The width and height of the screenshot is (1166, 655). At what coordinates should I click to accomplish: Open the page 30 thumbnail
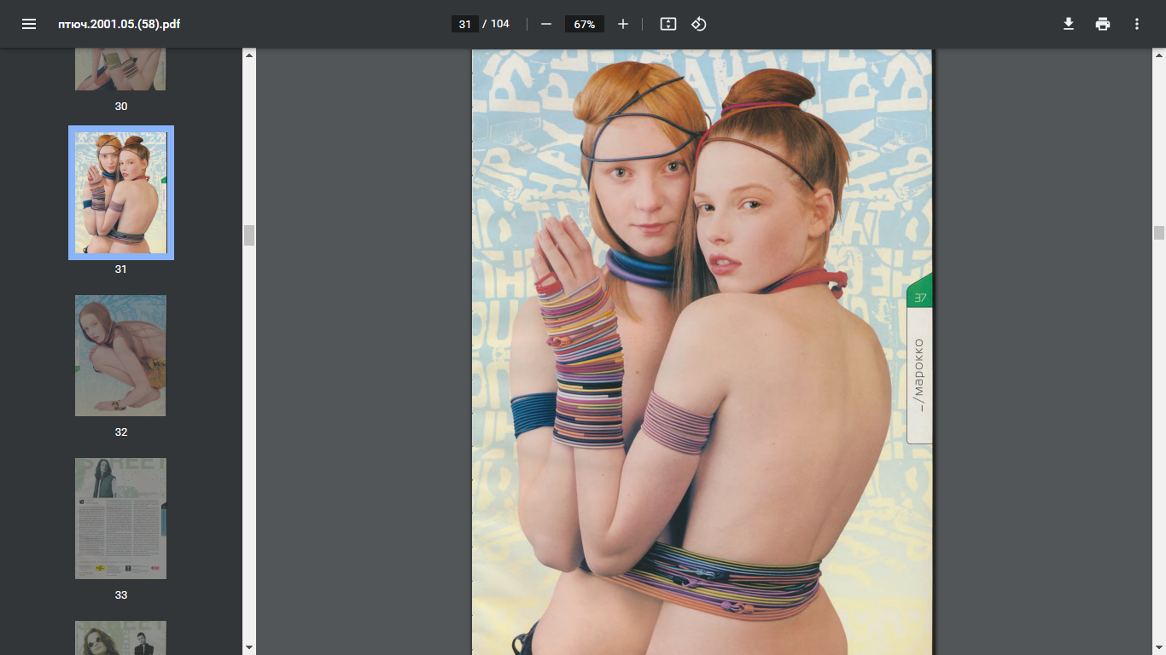tap(120, 69)
